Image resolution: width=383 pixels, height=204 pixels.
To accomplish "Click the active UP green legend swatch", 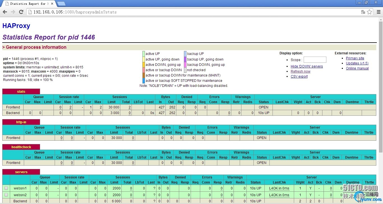I will click(x=144, y=54).
